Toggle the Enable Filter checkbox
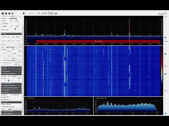Image resolution: width=169 pixels, height=126 pixels. click(12, 95)
